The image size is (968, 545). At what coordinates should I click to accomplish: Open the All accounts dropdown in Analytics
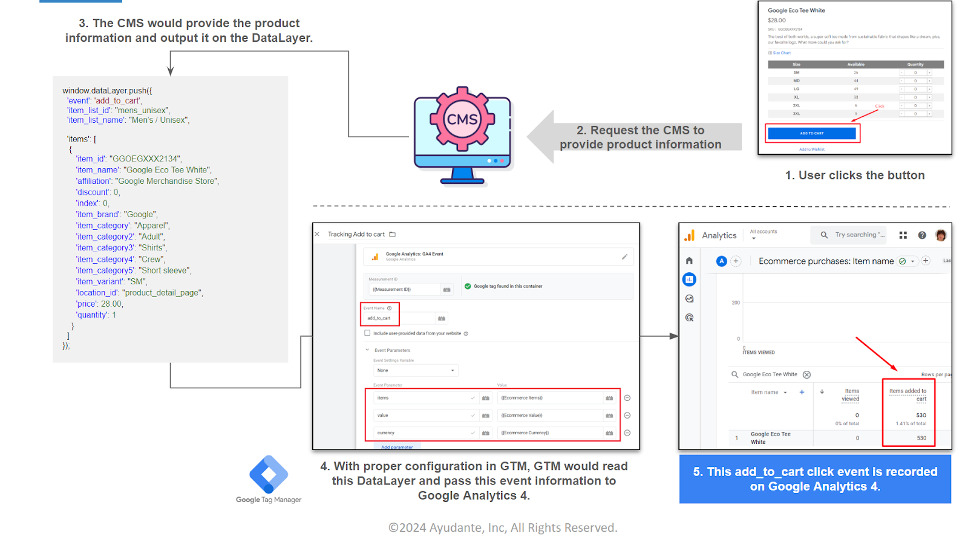coord(764,234)
